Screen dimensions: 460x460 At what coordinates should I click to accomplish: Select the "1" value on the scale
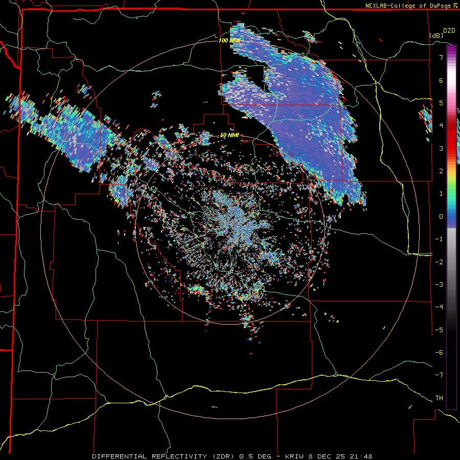[x=441, y=194]
